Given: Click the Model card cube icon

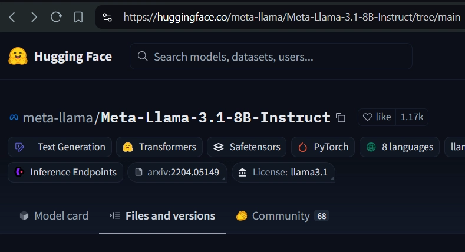Looking at the screenshot, I should [x=24, y=216].
